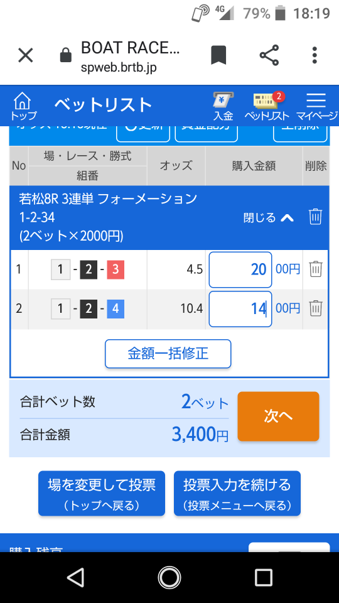Viewport: 339px width, 603px height.
Task: Tap the Android recent apps square
Action: click(x=263, y=577)
